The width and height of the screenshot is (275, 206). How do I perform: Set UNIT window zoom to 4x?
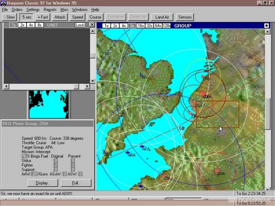point(31,25)
